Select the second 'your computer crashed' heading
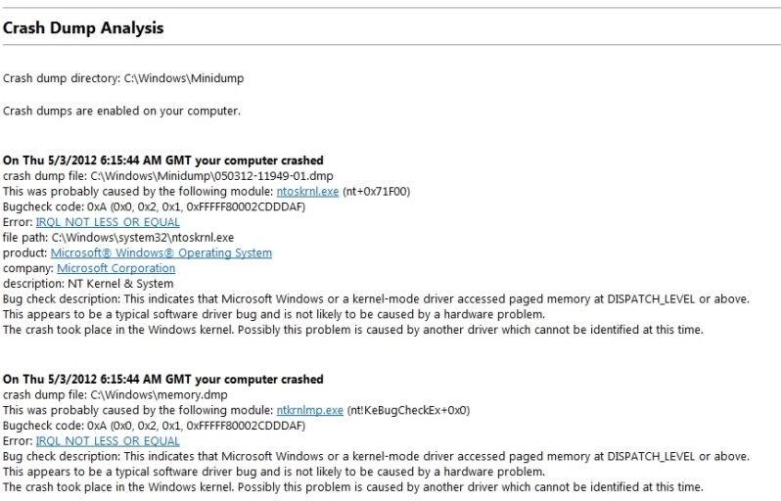Screen dimensions: 781x501 (162, 380)
